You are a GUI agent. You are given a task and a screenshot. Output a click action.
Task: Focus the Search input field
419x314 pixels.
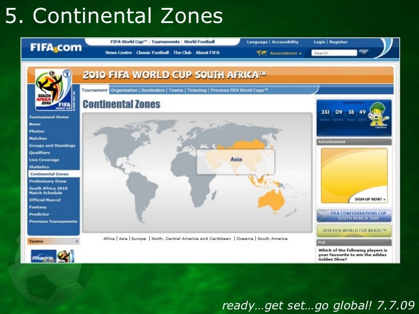tap(334, 53)
